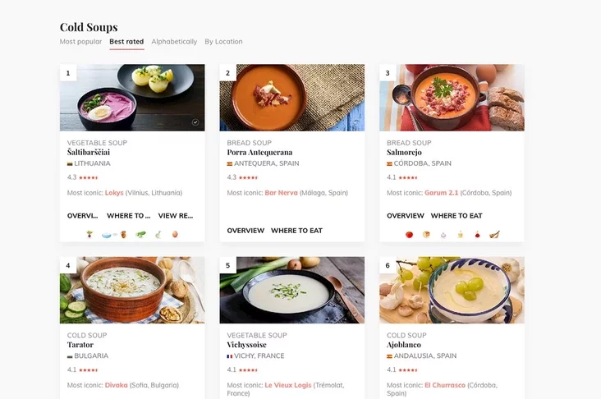Screen dimensions: 601x399
Task: Click Where to Eat for Salmorejo
Action: click(456, 216)
